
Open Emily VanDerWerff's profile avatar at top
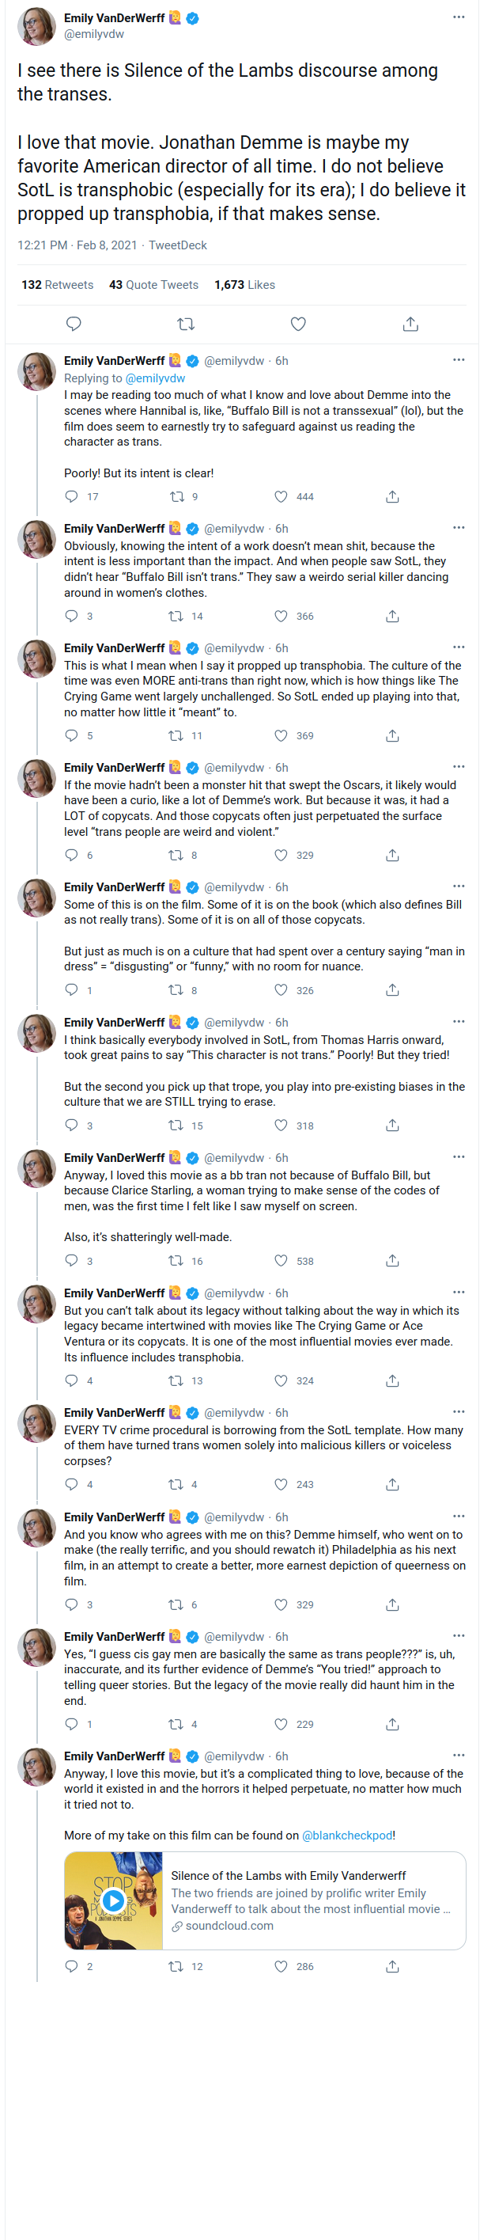click(36, 26)
